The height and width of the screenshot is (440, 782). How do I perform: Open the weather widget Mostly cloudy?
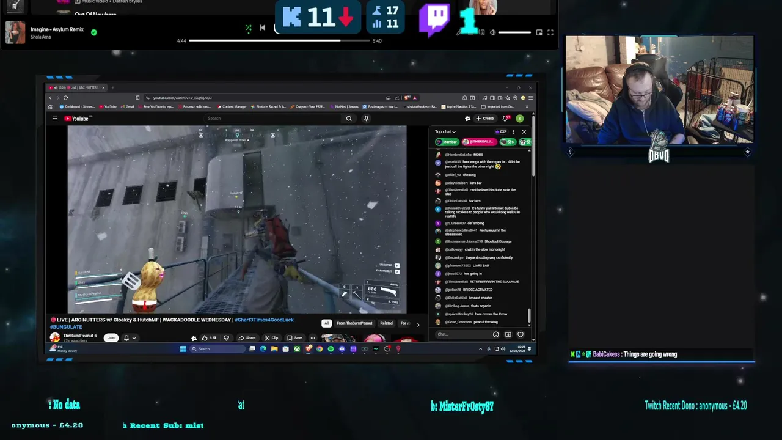pos(65,349)
